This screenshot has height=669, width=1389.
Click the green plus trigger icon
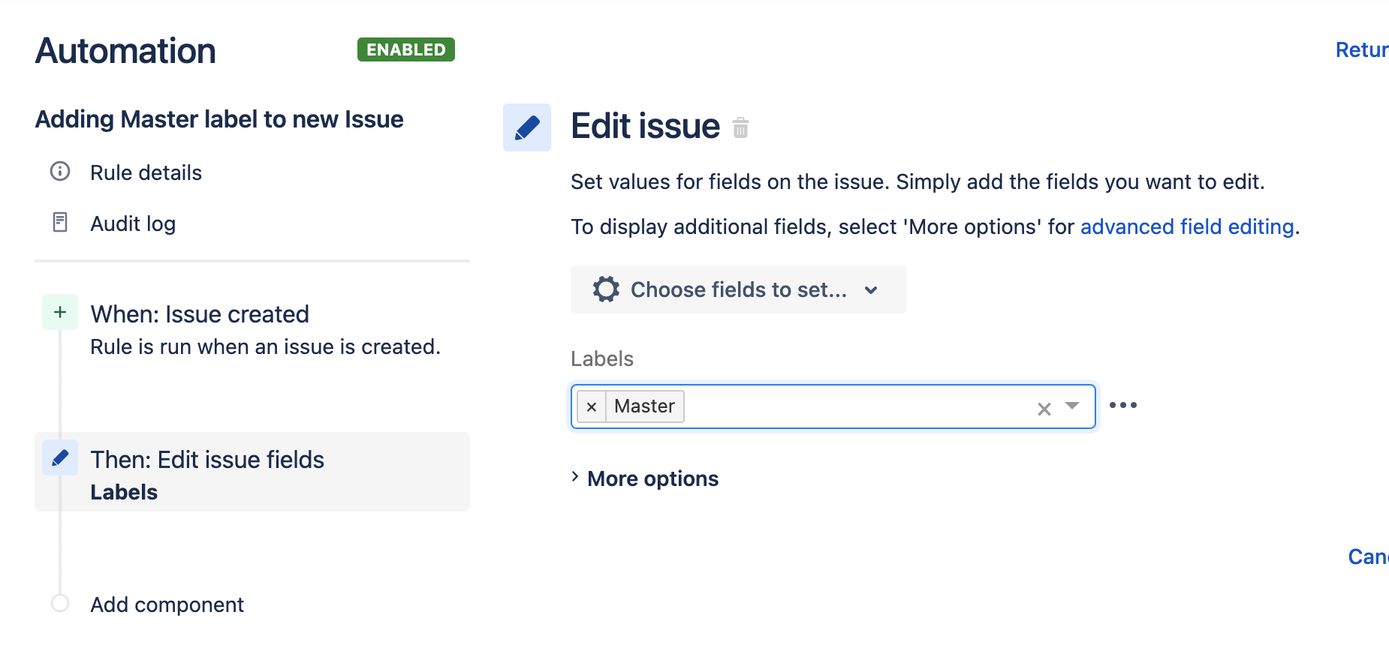point(60,312)
